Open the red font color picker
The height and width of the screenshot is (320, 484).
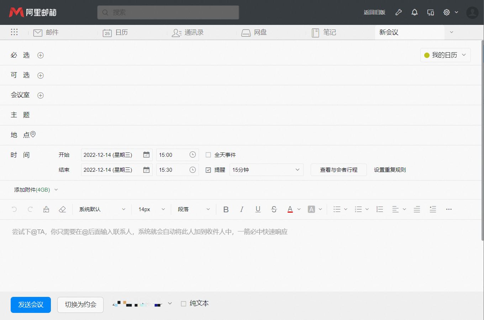pos(290,209)
